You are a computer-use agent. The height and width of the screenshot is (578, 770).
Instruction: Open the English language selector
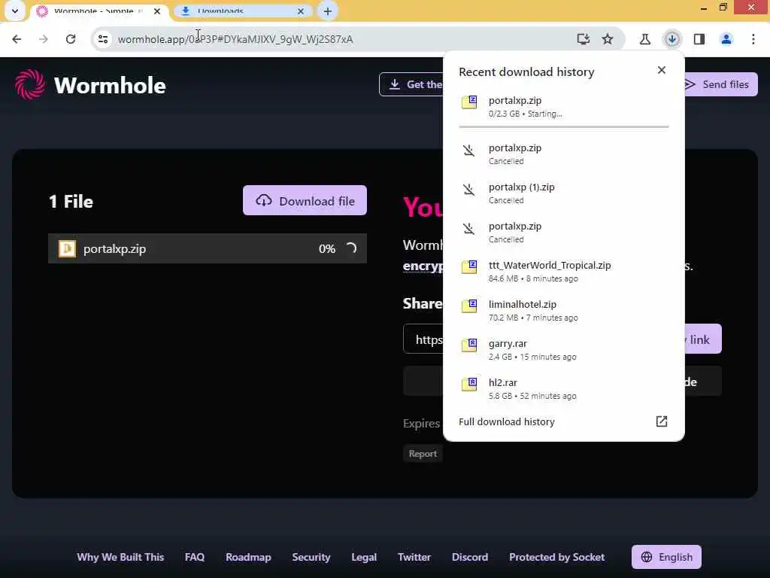click(666, 557)
